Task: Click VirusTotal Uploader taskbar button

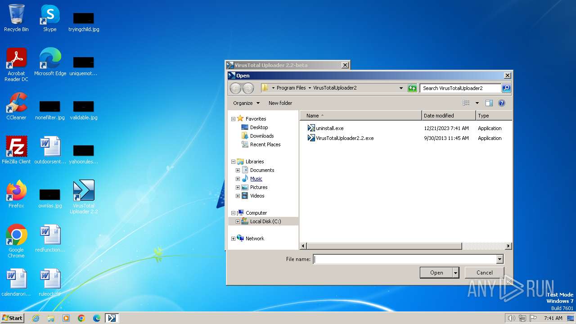Action: pos(112,318)
